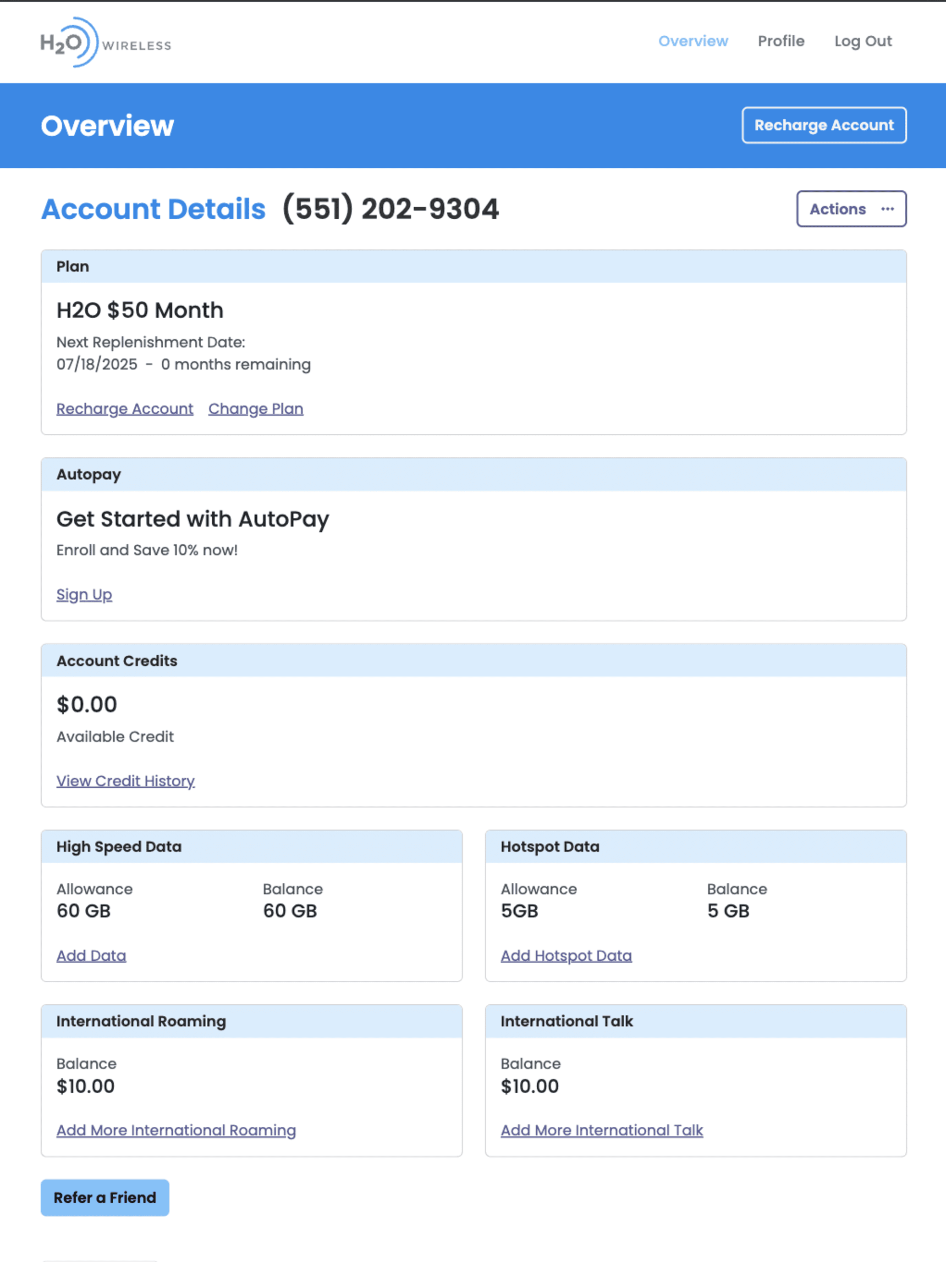Image resolution: width=946 pixels, height=1262 pixels.
Task: Select Log Out in the header
Action: point(863,41)
